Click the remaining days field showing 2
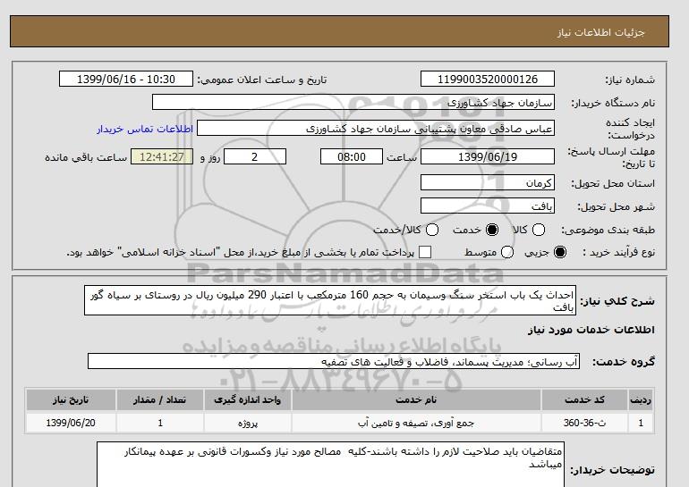689x487 pixels. tap(255, 156)
